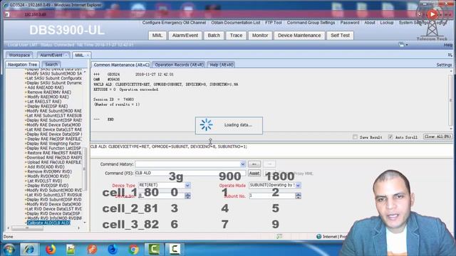This screenshot has height=256, width=456.
Task: Select List RAE(LST RAE) command
Action: point(44,102)
